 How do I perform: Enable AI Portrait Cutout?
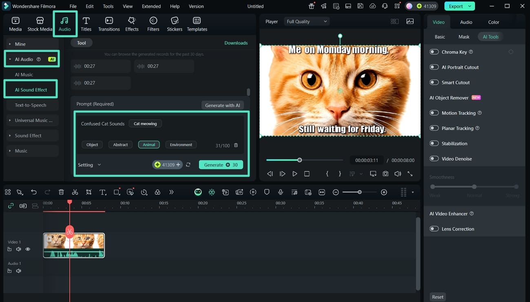434,67
